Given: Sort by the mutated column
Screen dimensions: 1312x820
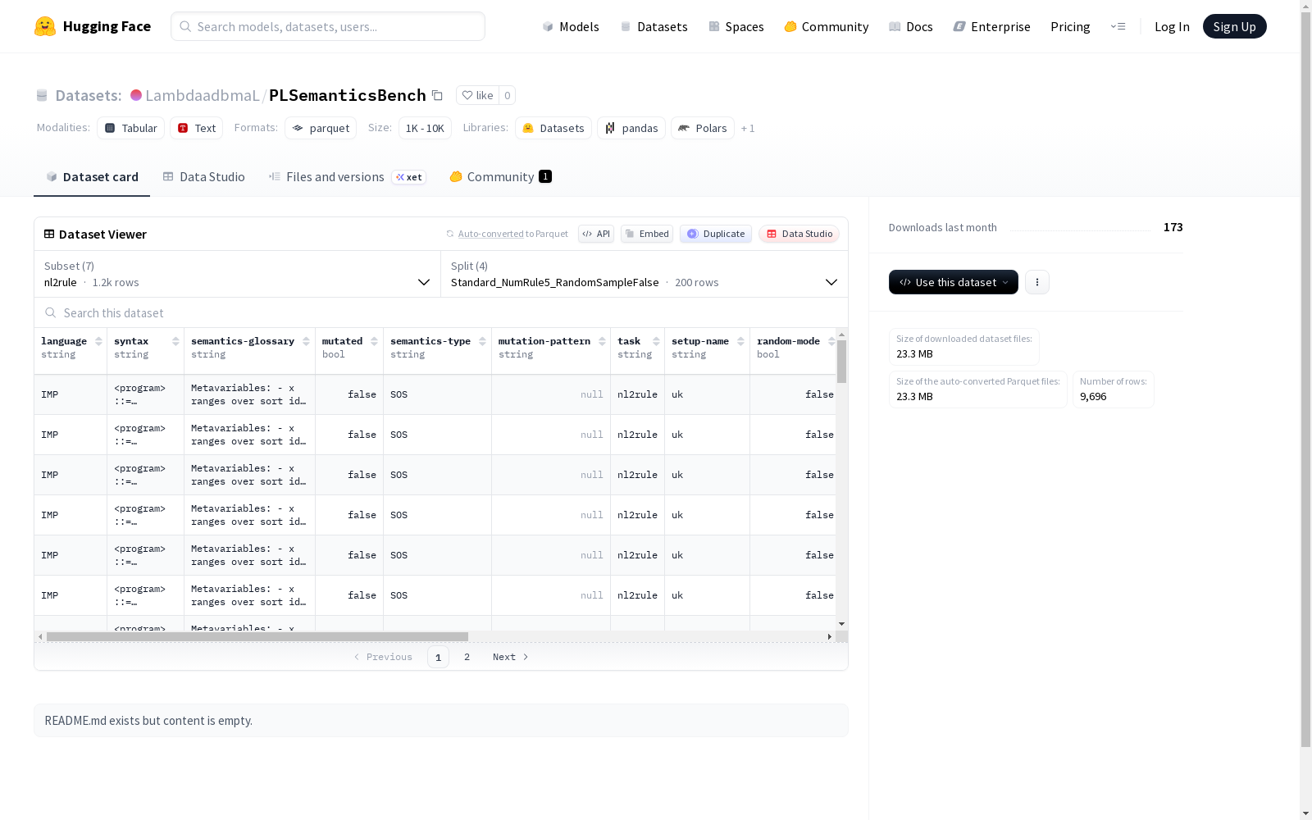Looking at the screenshot, I should coord(374,341).
